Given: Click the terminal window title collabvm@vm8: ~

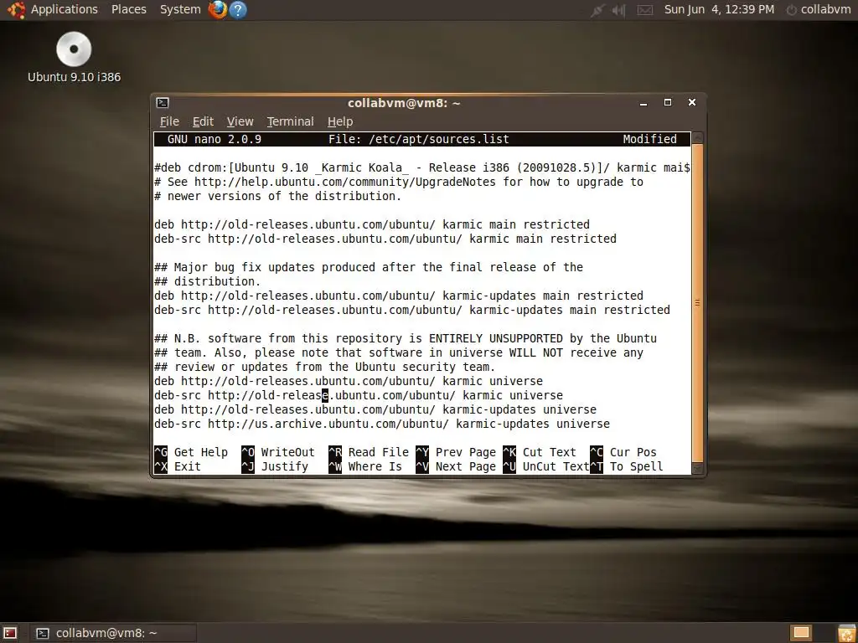Looking at the screenshot, I should coord(404,103).
